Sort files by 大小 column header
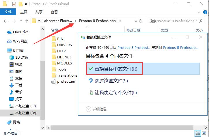The image size is (209, 137). point(199,30)
